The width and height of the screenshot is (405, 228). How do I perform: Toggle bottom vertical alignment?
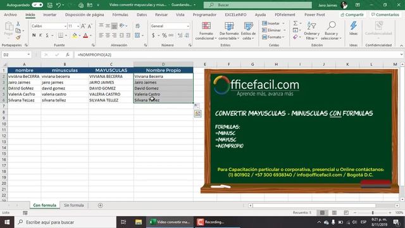(x=114, y=25)
